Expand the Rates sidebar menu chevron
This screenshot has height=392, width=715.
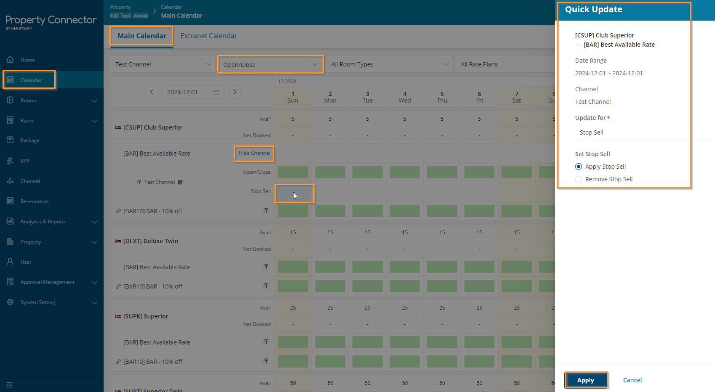pyautogui.click(x=94, y=121)
